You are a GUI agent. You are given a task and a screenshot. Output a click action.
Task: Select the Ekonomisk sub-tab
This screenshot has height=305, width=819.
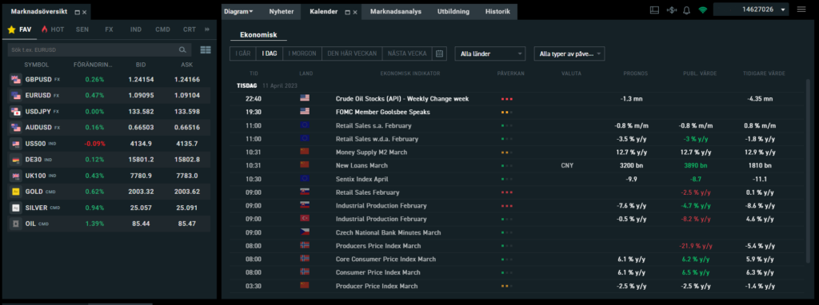[258, 35]
